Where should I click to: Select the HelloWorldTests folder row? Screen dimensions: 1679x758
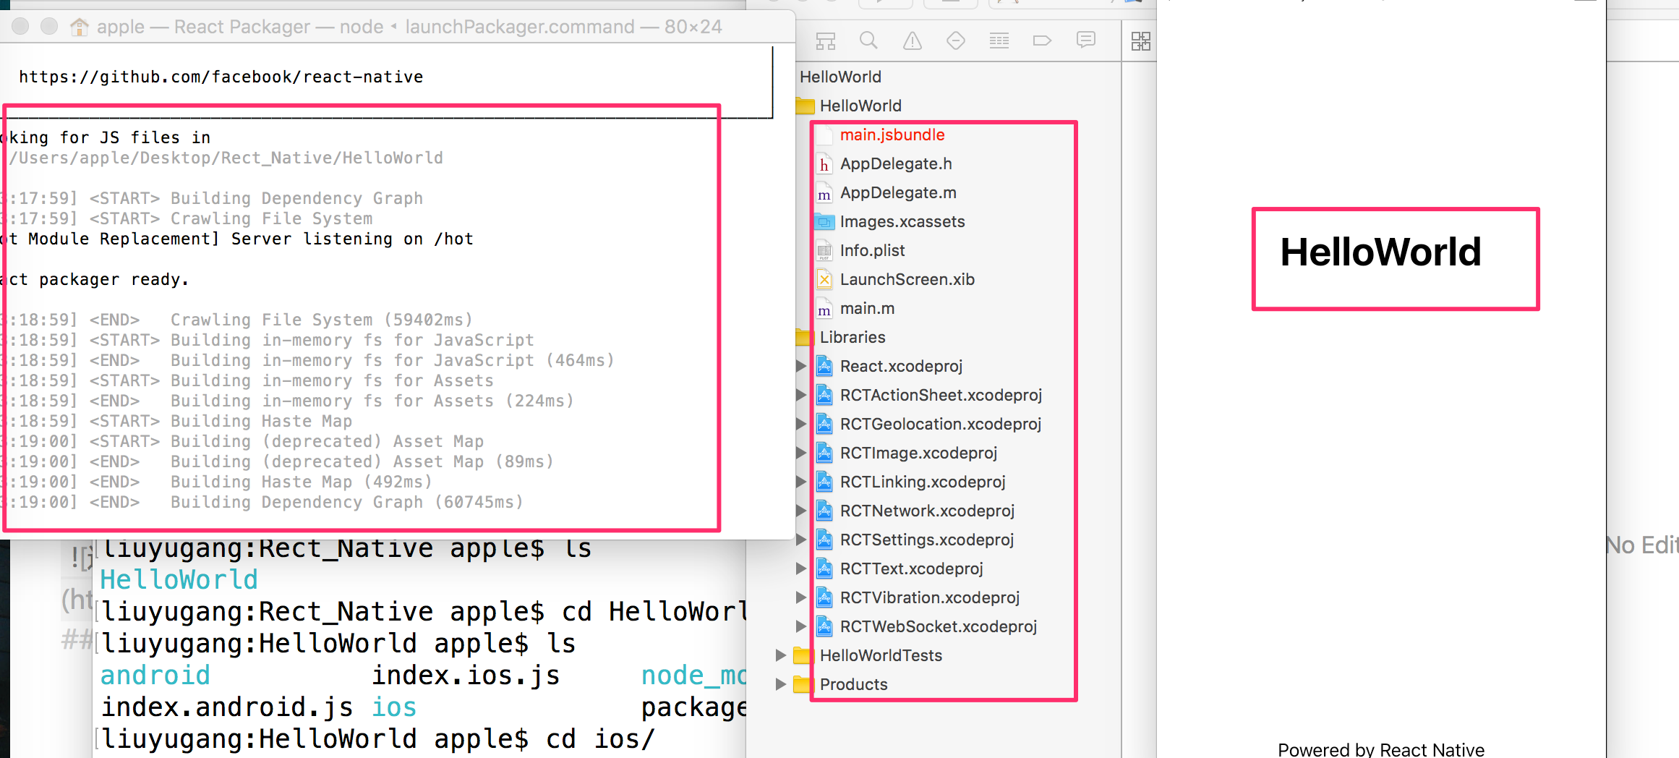click(x=881, y=655)
